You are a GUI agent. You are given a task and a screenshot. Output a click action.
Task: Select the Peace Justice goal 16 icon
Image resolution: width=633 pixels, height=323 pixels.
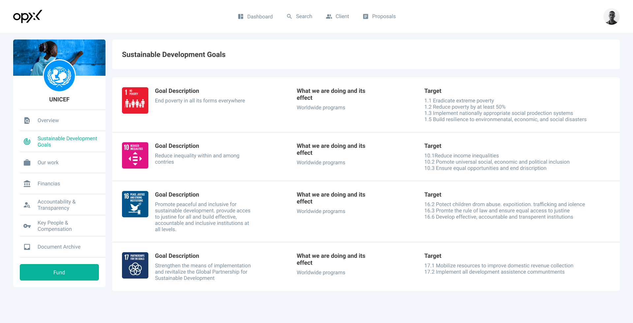click(x=135, y=204)
